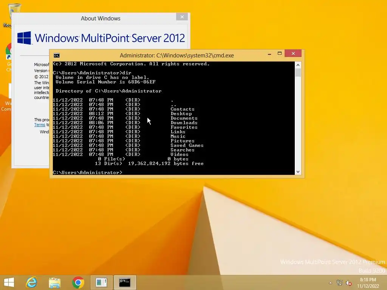Click the "Documents" directory entry
The width and height of the screenshot is (387, 290).
[x=184, y=118]
